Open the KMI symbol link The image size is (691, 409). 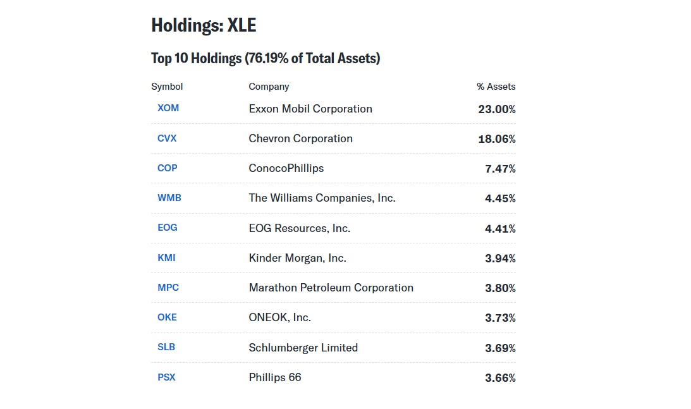click(166, 257)
